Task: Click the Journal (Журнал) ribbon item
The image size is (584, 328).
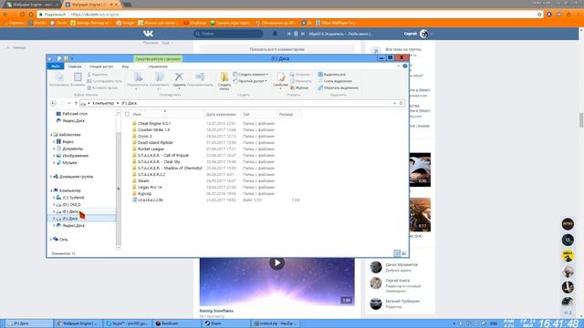Action: 300,87
